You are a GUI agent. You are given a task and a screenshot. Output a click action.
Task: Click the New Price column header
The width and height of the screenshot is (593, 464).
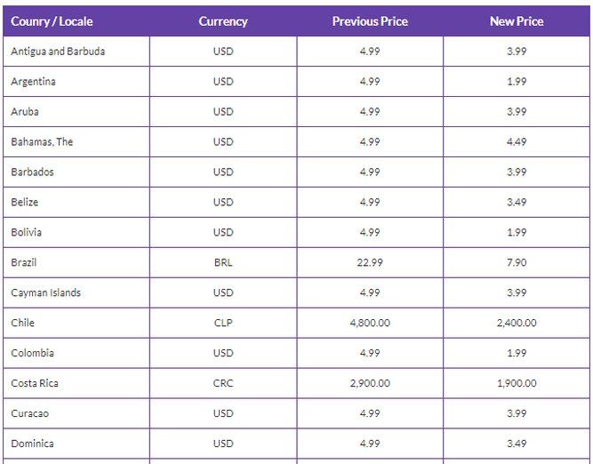point(517,21)
